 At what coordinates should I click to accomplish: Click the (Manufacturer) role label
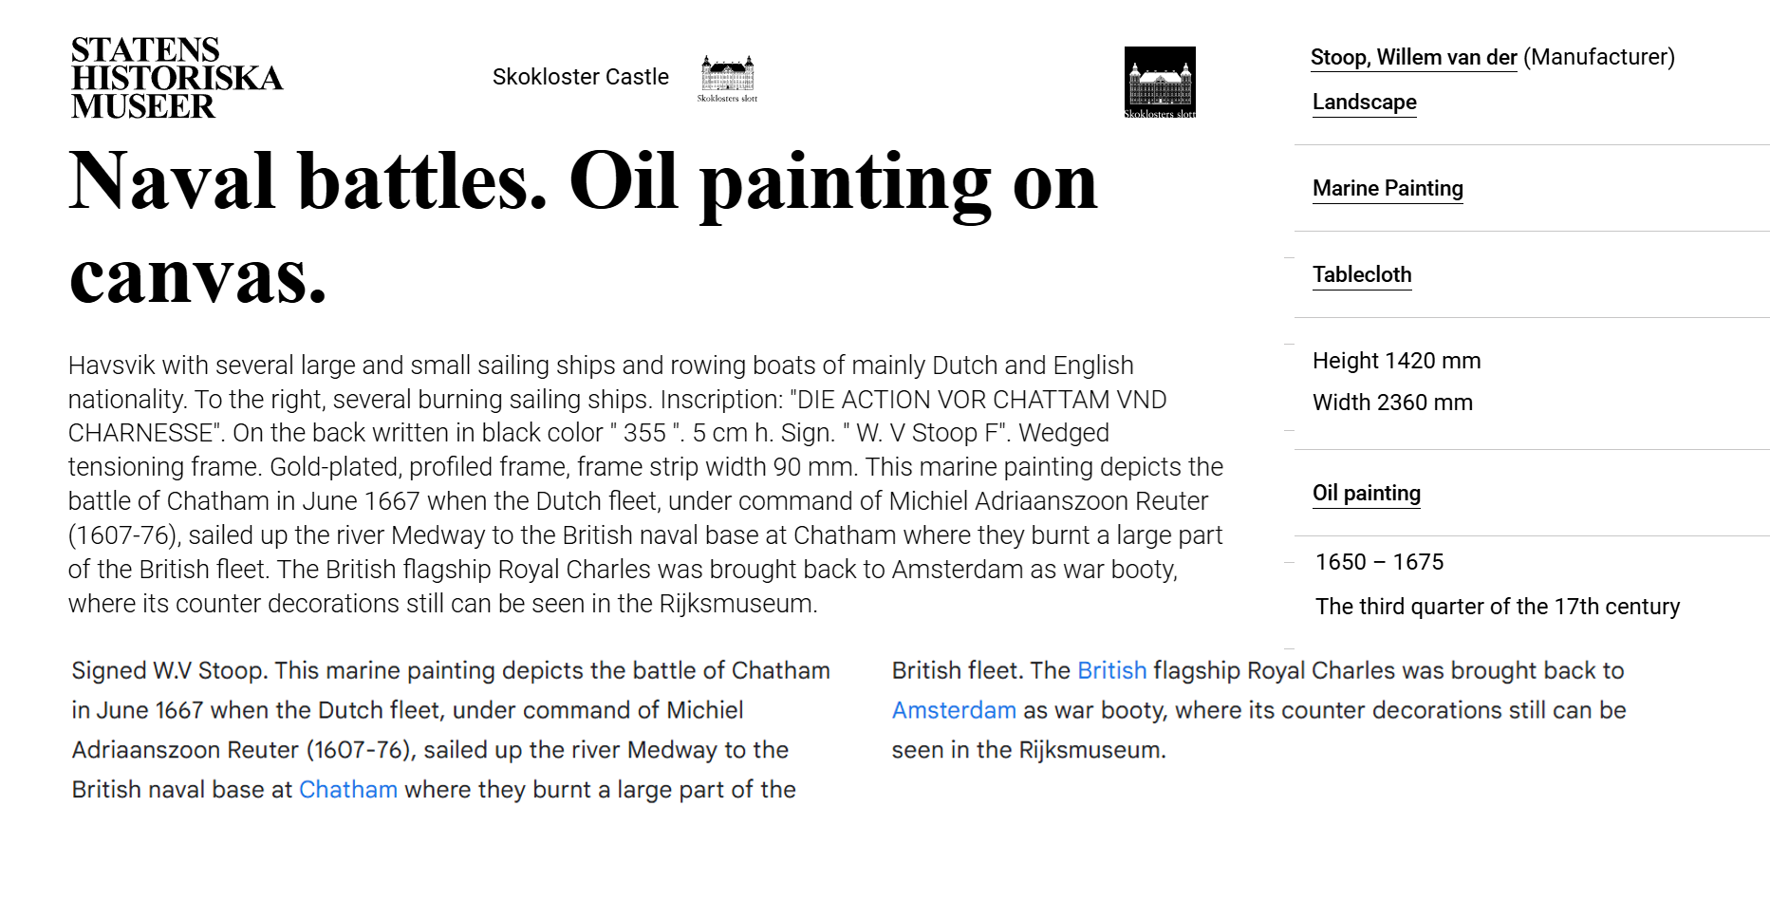point(1599,58)
